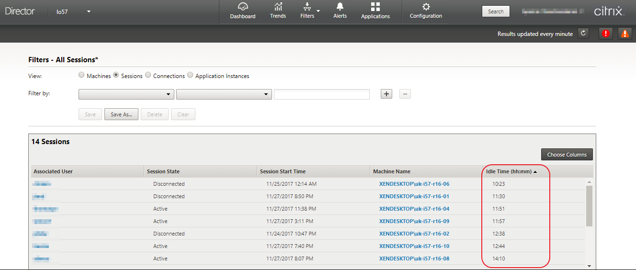Image resolution: width=636 pixels, height=270 pixels.
Task: Open the Trends view
Action: pos(278,11)
